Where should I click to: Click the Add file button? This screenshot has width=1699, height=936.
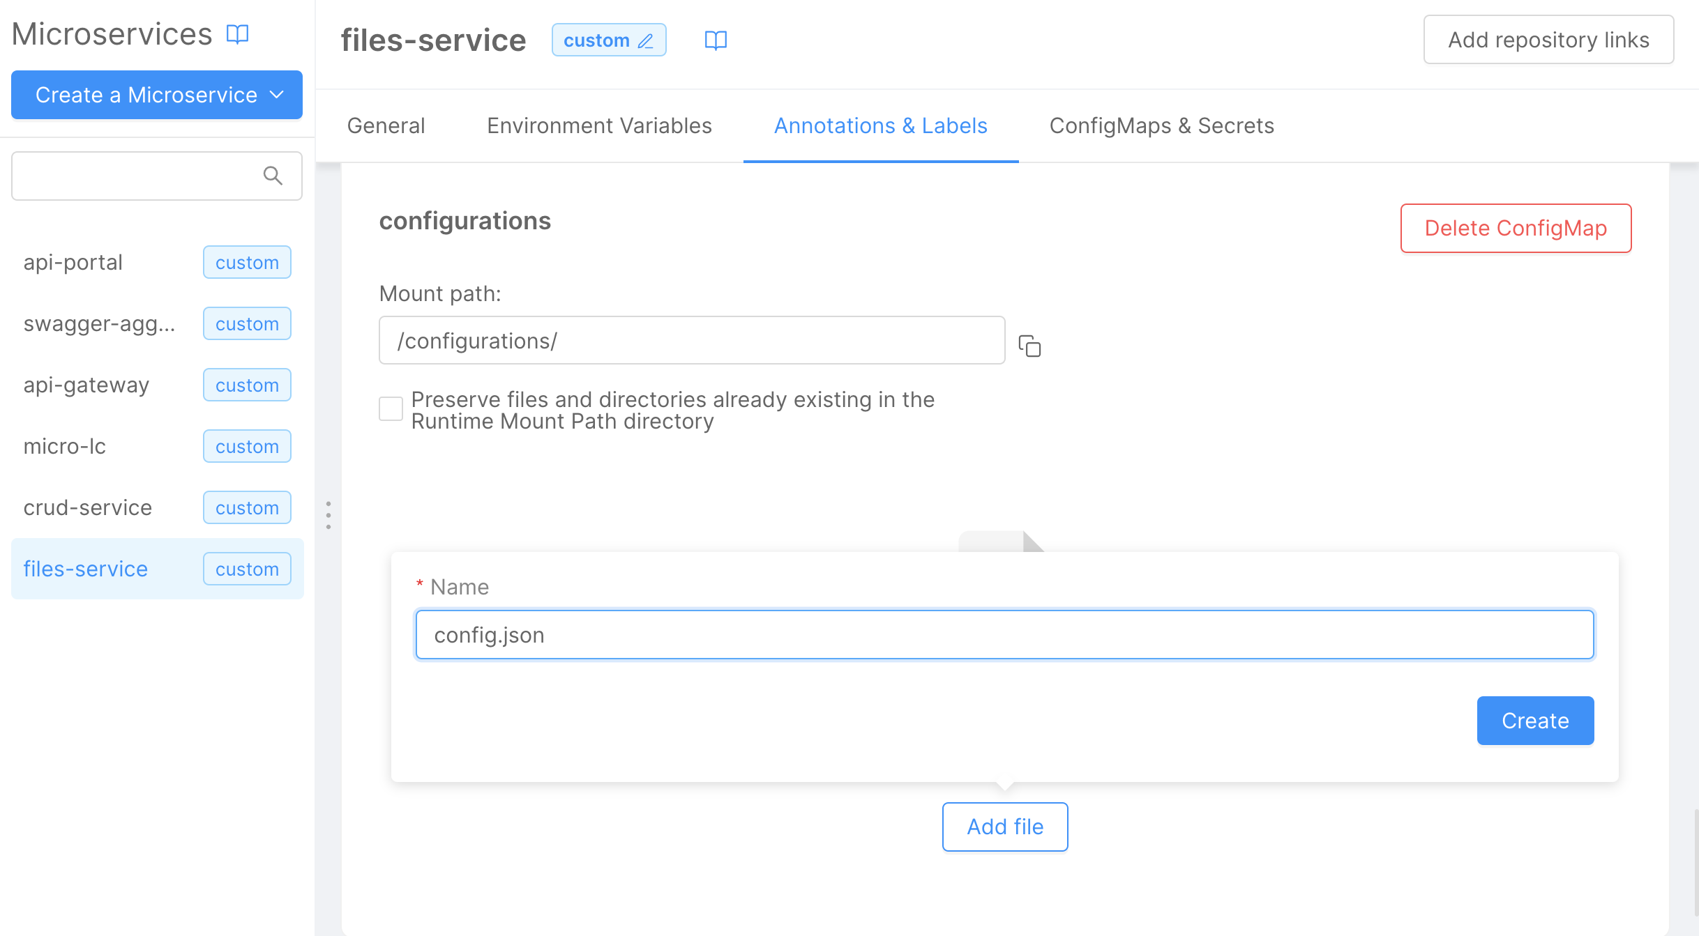tap(1004, 827)
